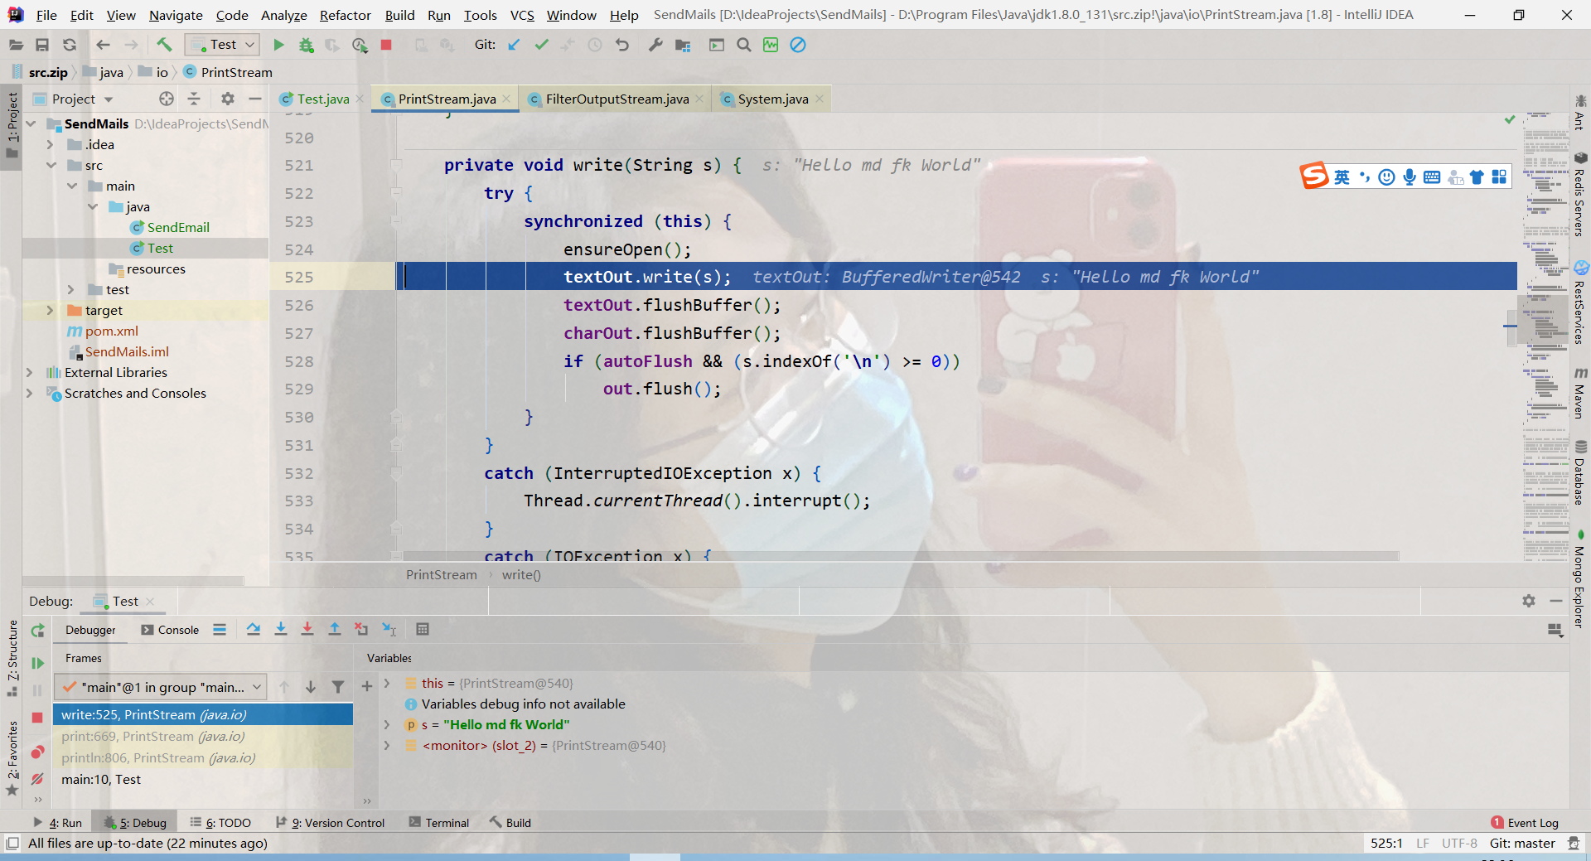The height and width of the screenshot is (861, 1591).
Task: Click the Step Over debug icon
Action: tap(254, 630)
